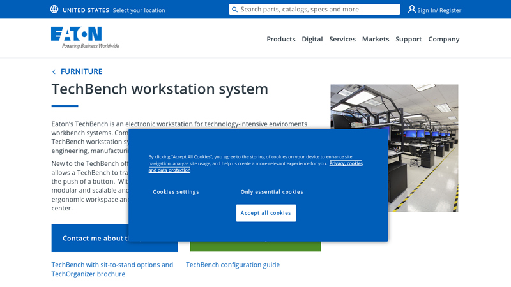Open the Support menu
This screenshot has height=287, width=511.
pyautogui.click(x=408, y=39)
